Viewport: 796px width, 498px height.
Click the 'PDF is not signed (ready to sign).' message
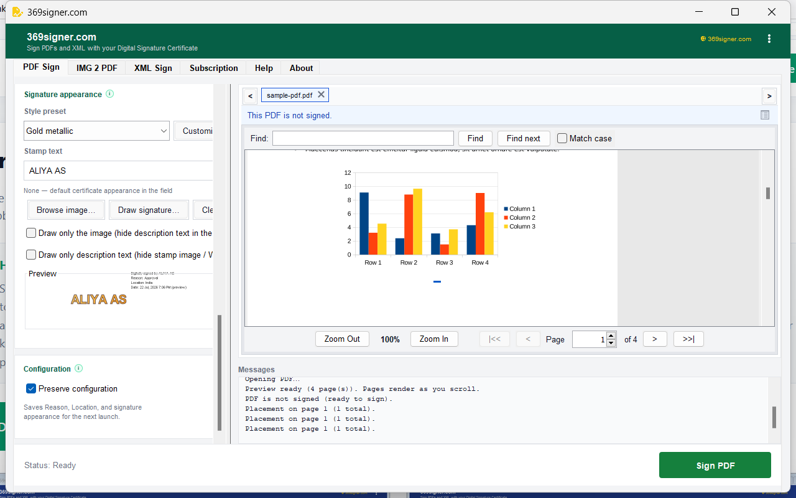point(319,399)
